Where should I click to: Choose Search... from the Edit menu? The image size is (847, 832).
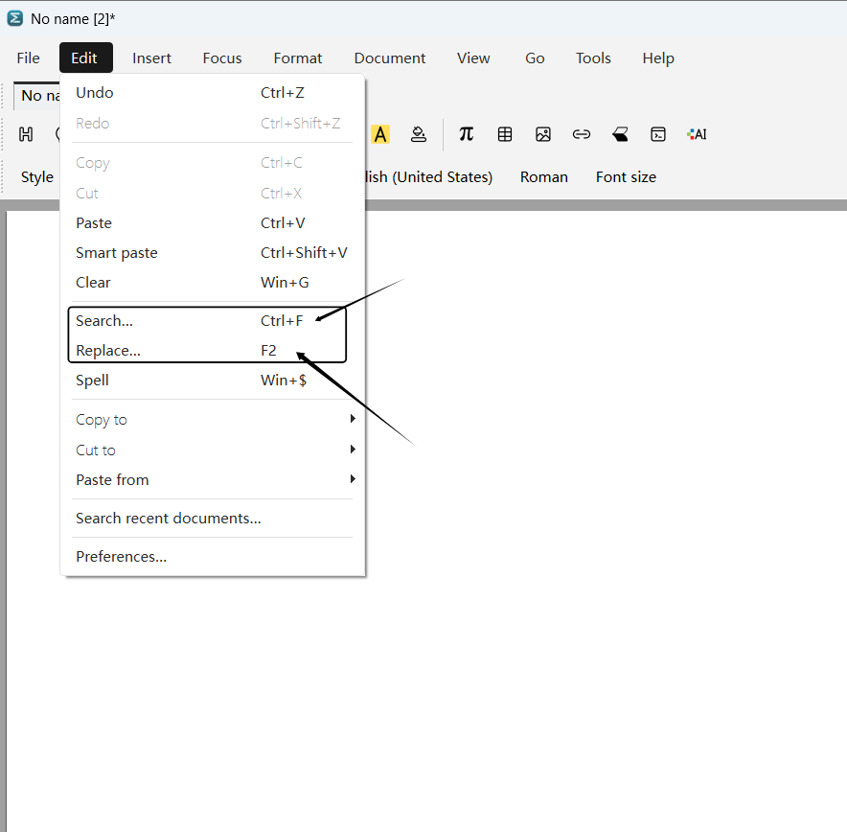[104, 321]
